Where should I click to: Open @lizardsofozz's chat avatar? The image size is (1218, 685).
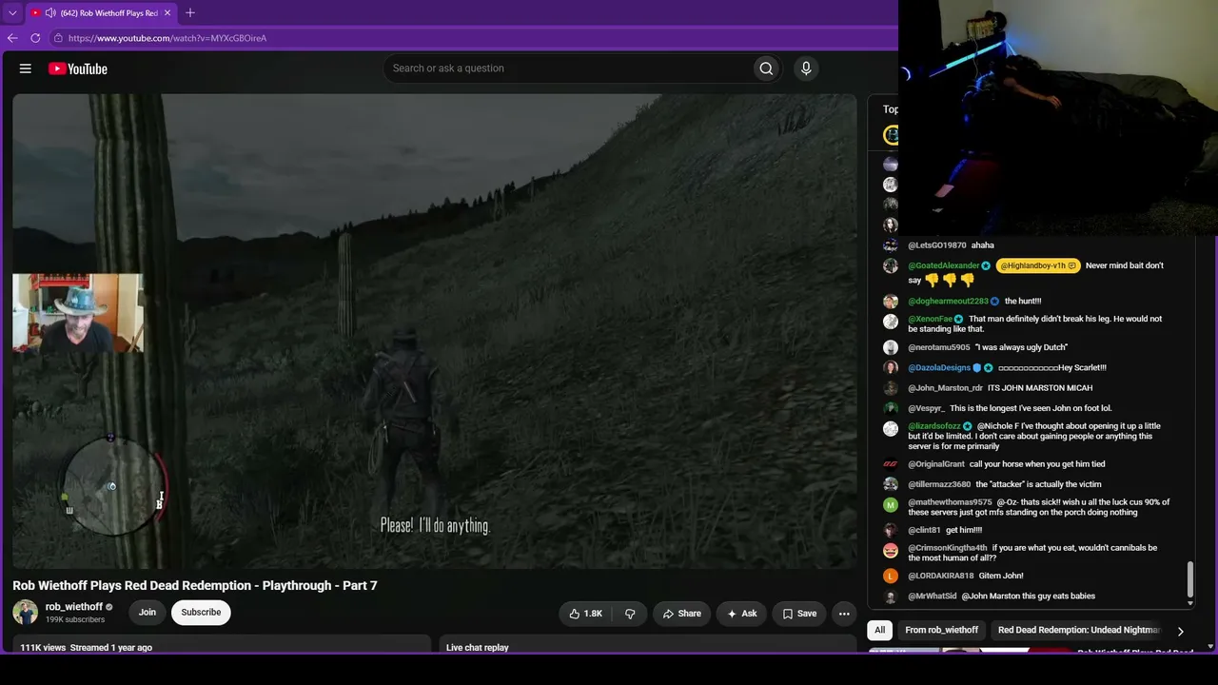tap(891, 429)
